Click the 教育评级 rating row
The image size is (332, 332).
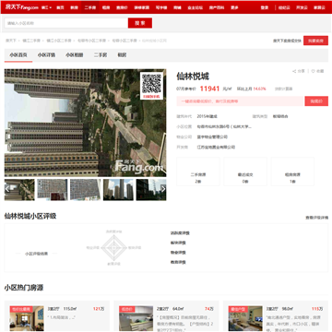(x=178, y=263)
